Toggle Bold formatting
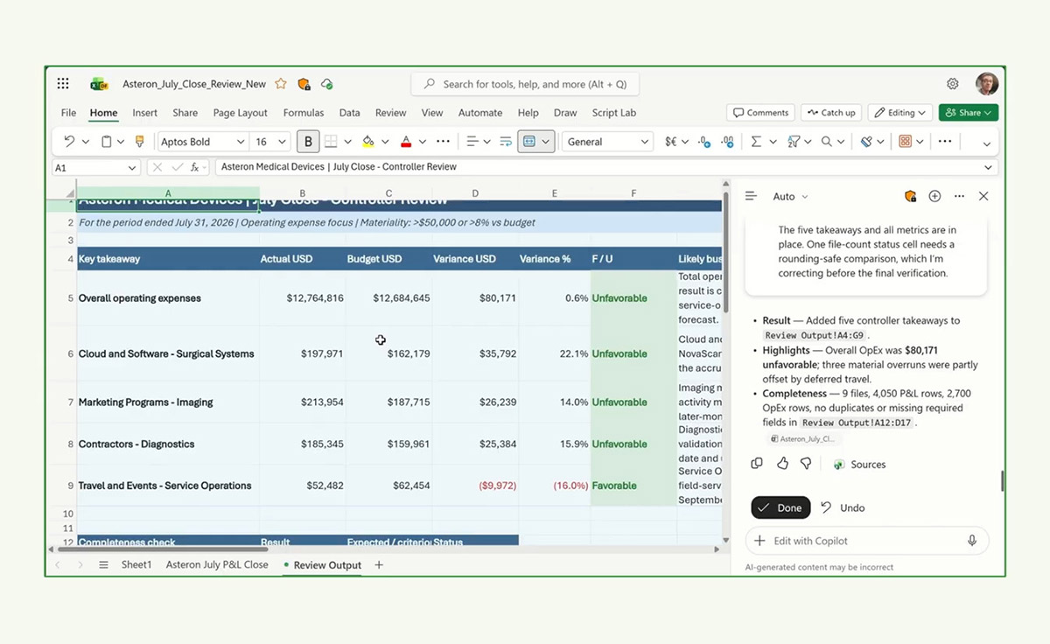1050x644 pixels. tap(308, 142)
